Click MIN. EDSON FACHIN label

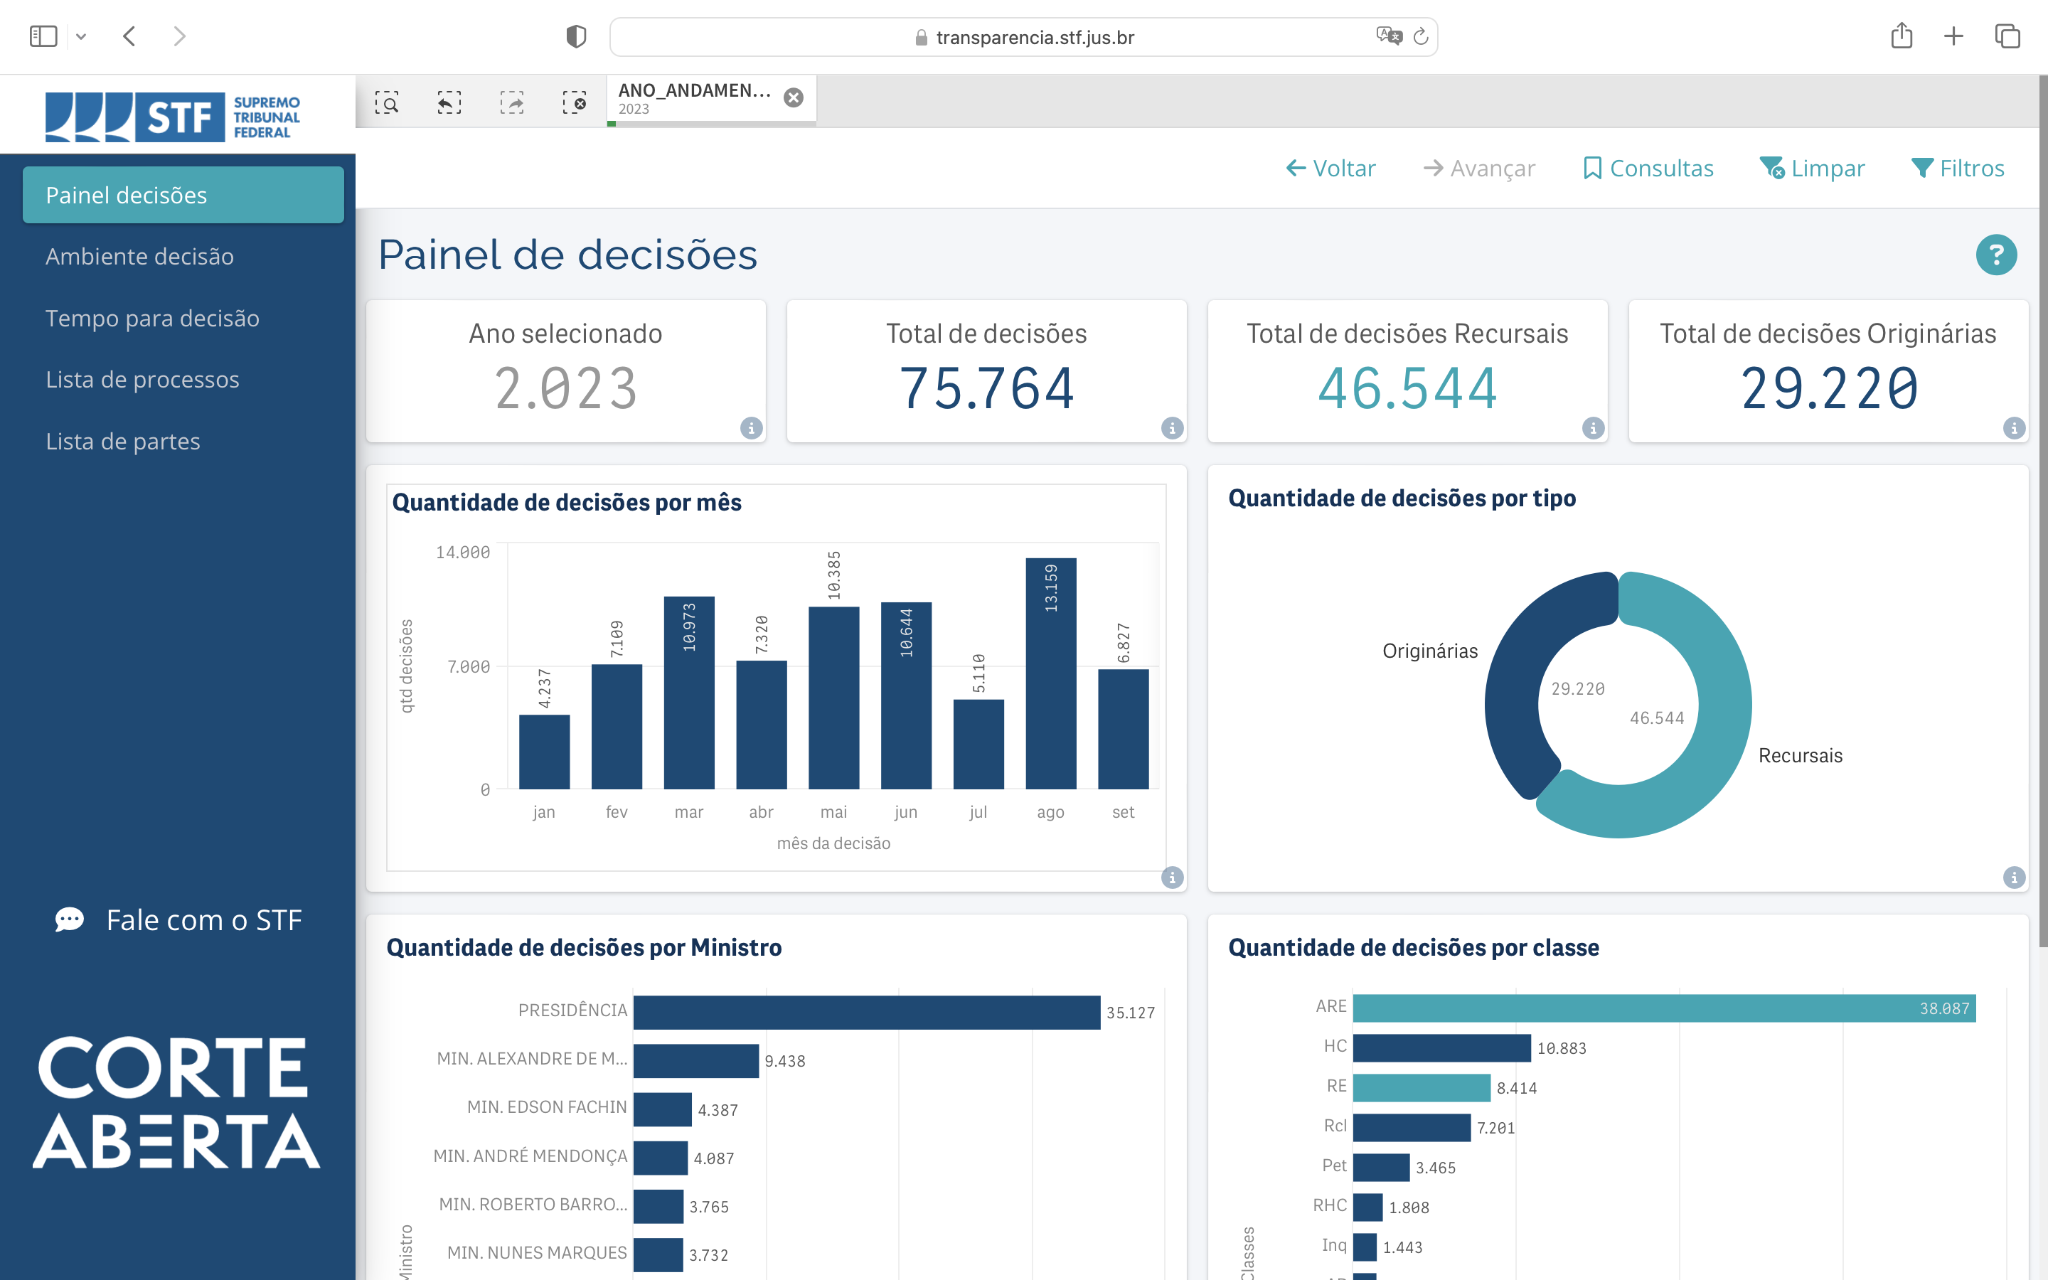pyautogui.click(x=547, y=1107)
